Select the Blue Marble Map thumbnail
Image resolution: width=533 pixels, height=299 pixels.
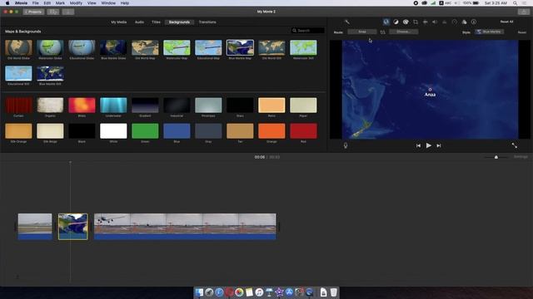click(240, 48)
